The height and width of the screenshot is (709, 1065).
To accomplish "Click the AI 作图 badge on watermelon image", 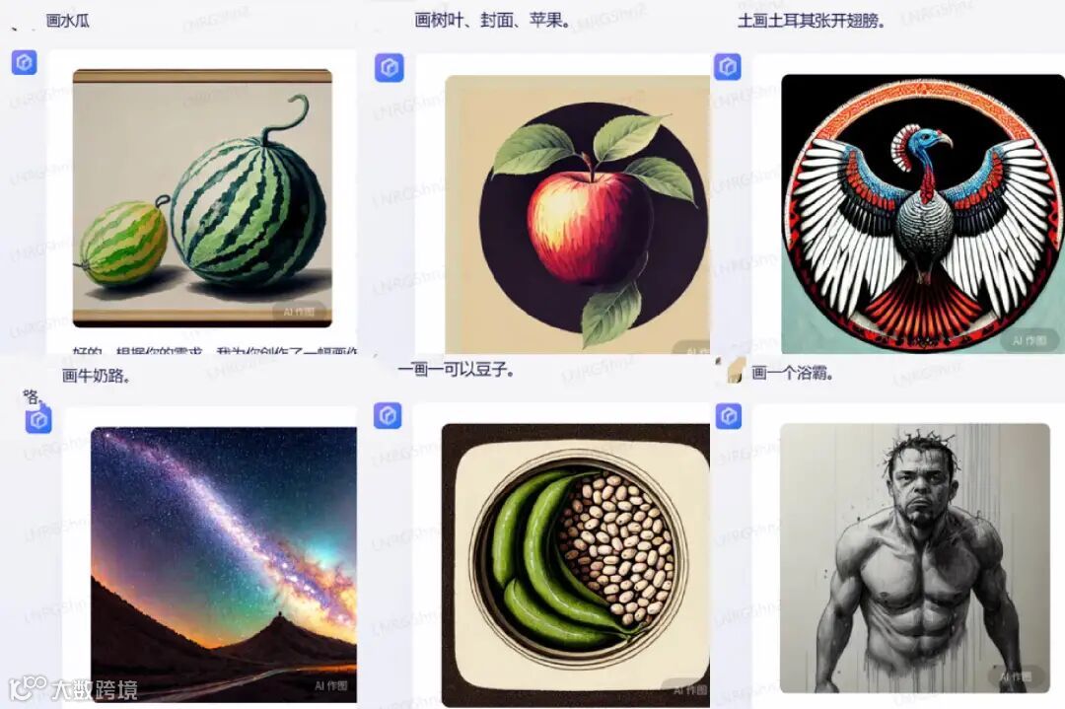I will pos(299,312).
